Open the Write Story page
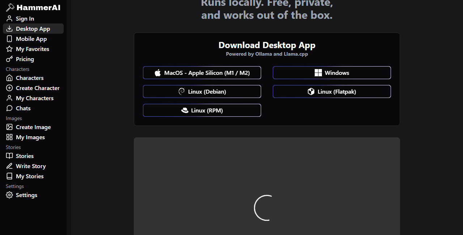 pos(33,166)
